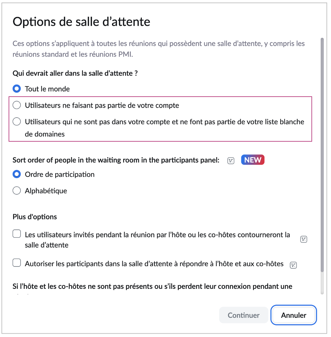The height and width of the screenshot is (337, 331).
Task: Click the "Sort order of people" heading text
Action: click(116, 160)
